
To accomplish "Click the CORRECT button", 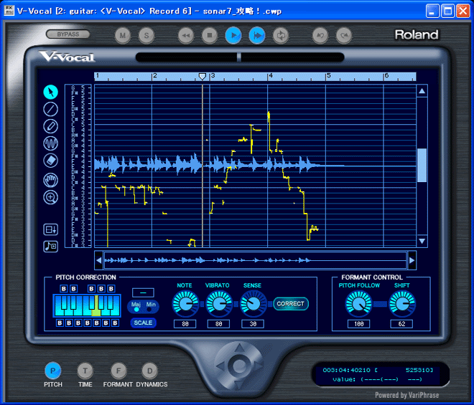I will (x=291, y=304).
